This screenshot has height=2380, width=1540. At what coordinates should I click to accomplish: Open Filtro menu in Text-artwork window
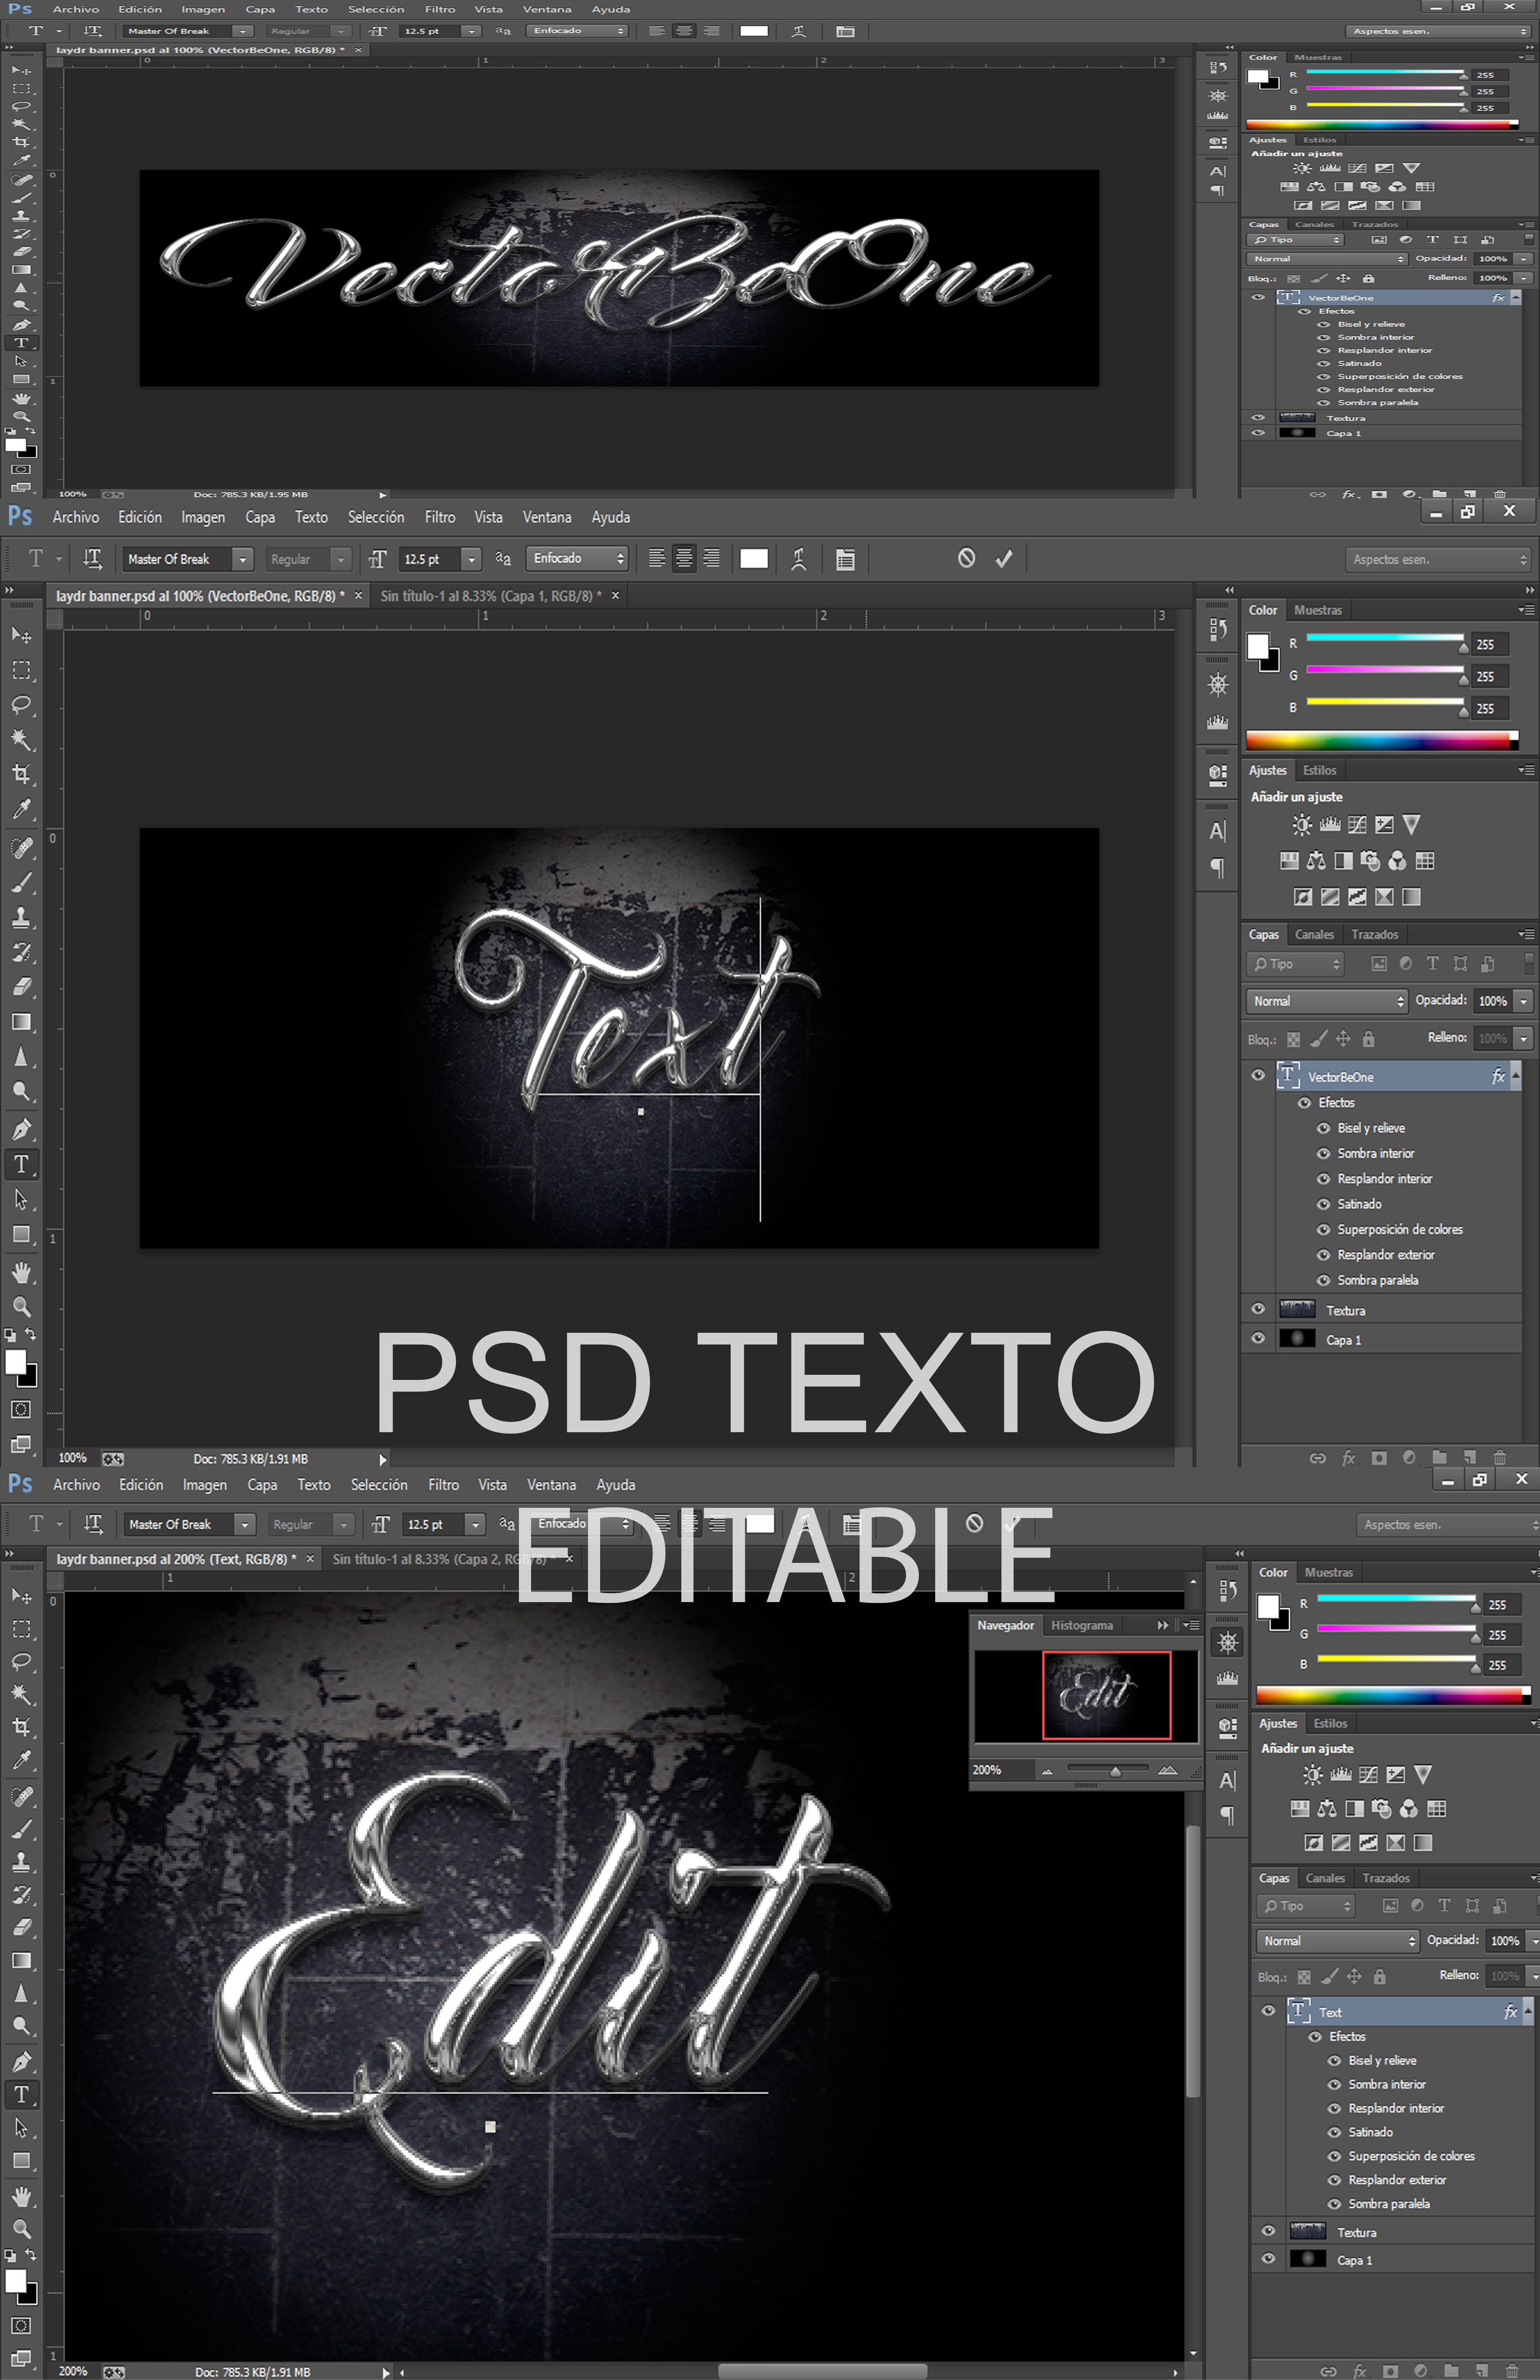[440, 517]
